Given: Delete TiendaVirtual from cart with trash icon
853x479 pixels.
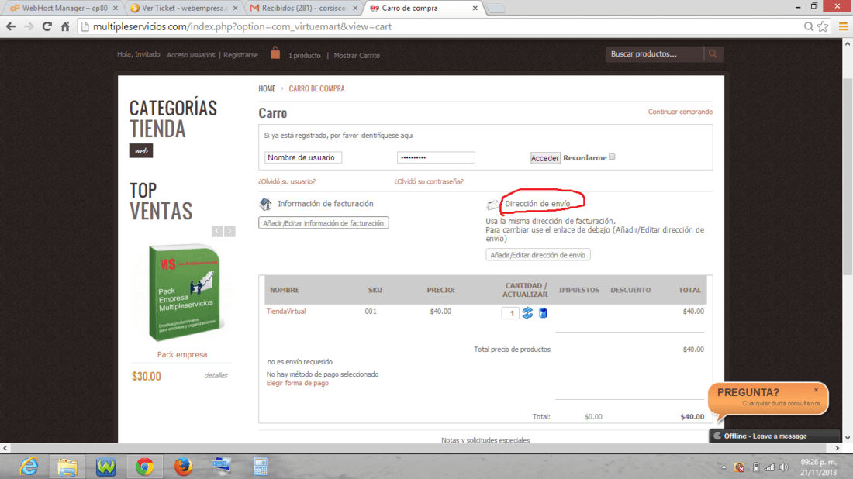Looking at the screenshot, I should pyautogui.click(x=543, y=312).
